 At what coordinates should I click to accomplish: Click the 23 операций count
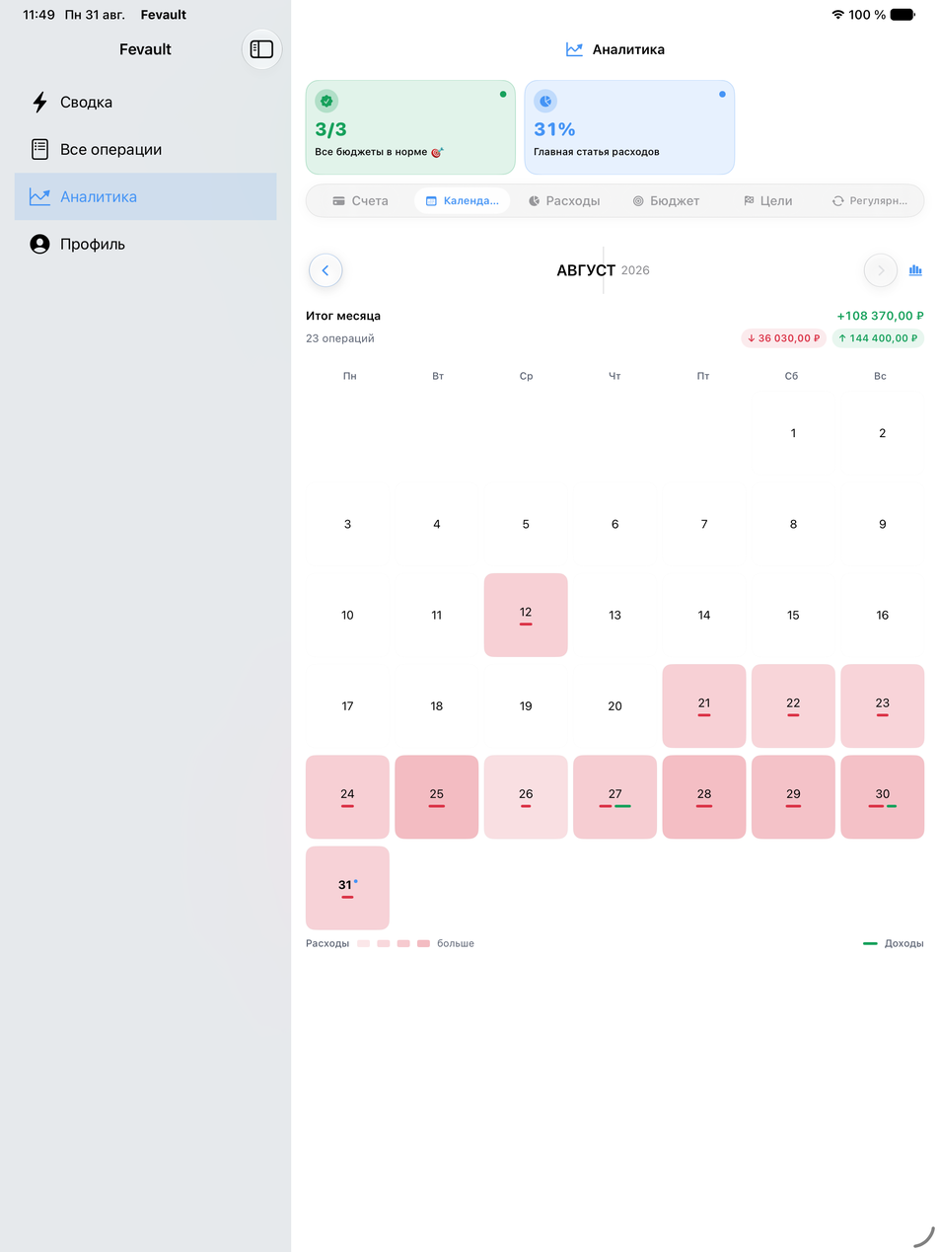click(x=340, y=338)
